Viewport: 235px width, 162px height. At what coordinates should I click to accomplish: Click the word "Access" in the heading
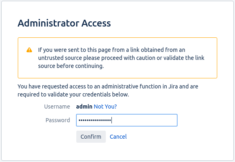[96, 23]
